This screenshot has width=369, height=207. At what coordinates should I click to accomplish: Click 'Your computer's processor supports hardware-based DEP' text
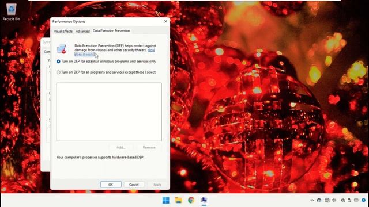pyautogui.click(x=100, y=157)
